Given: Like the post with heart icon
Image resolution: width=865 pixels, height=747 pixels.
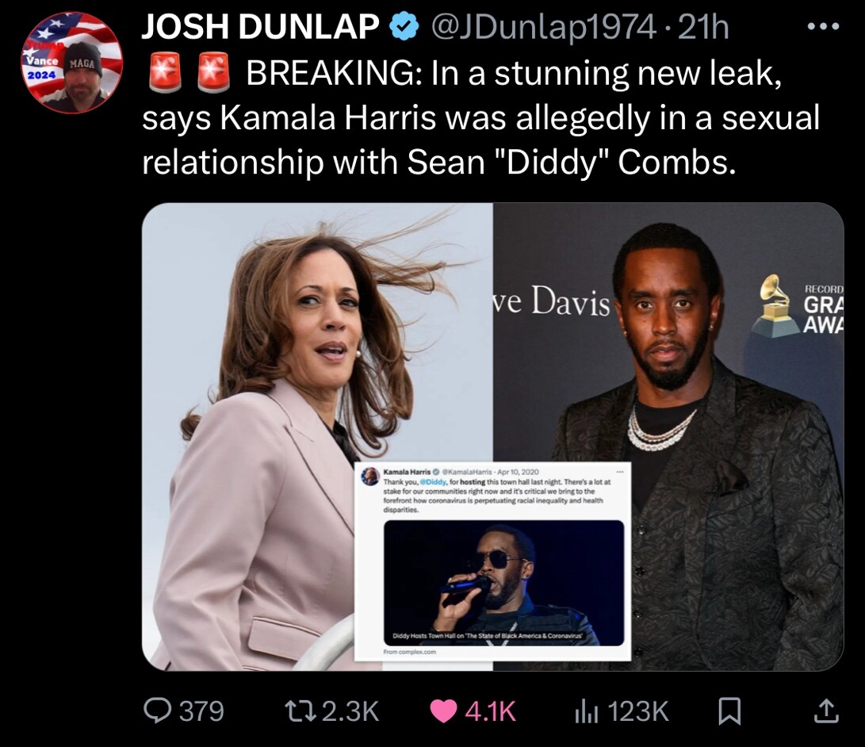Looking at the screenshot, I should coord(443,711).
